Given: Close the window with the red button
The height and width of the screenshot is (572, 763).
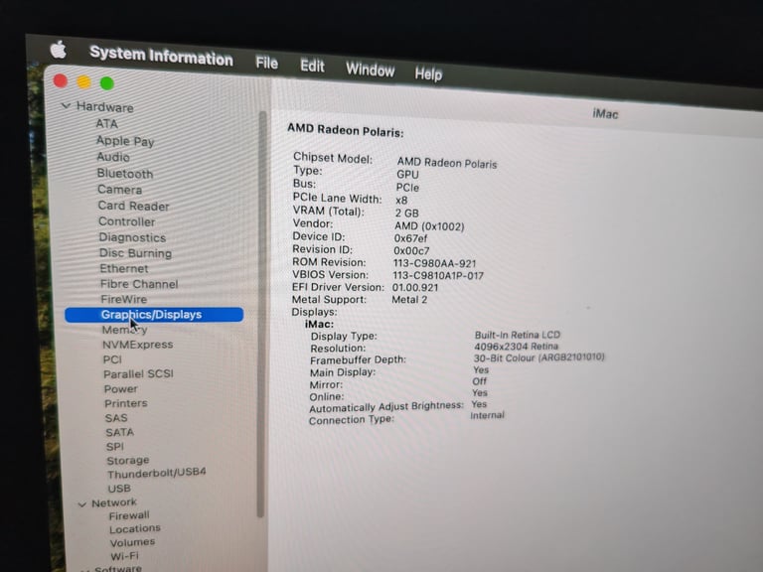Looking at the screenshot, I should (x=61, y=80).
